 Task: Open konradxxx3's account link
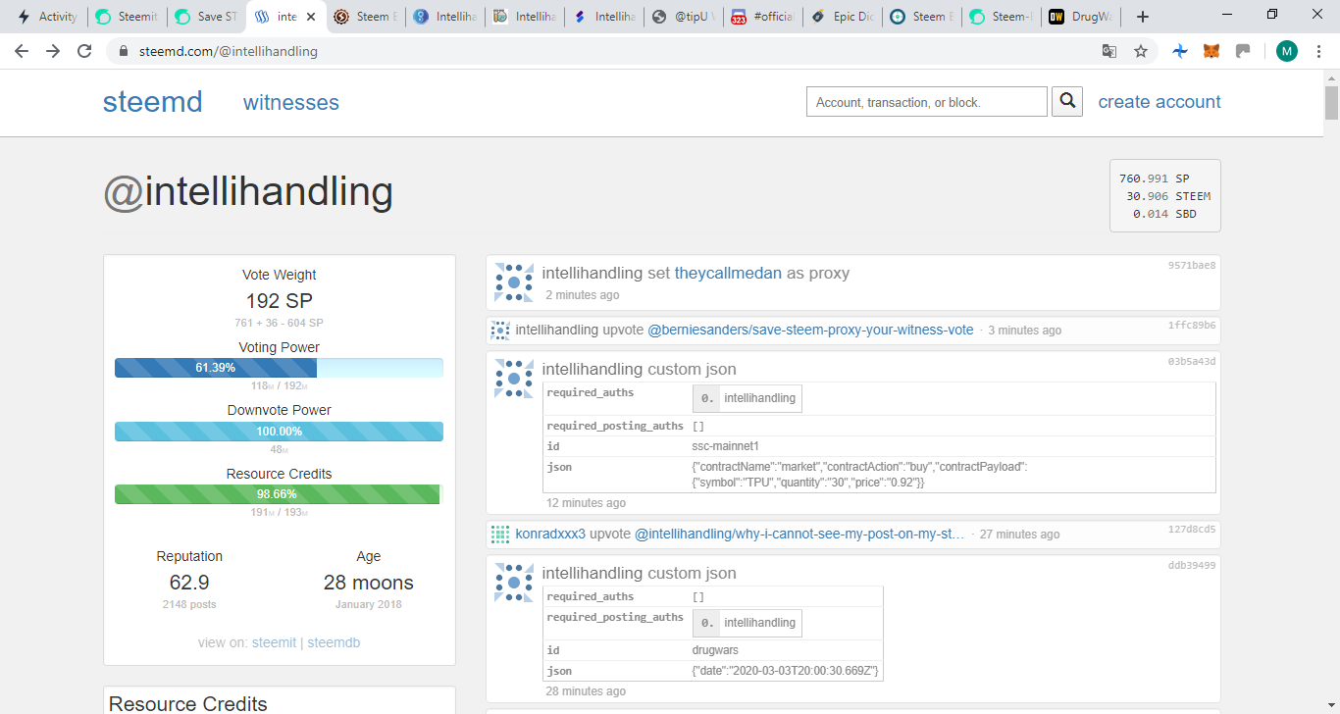click(550, 535)
